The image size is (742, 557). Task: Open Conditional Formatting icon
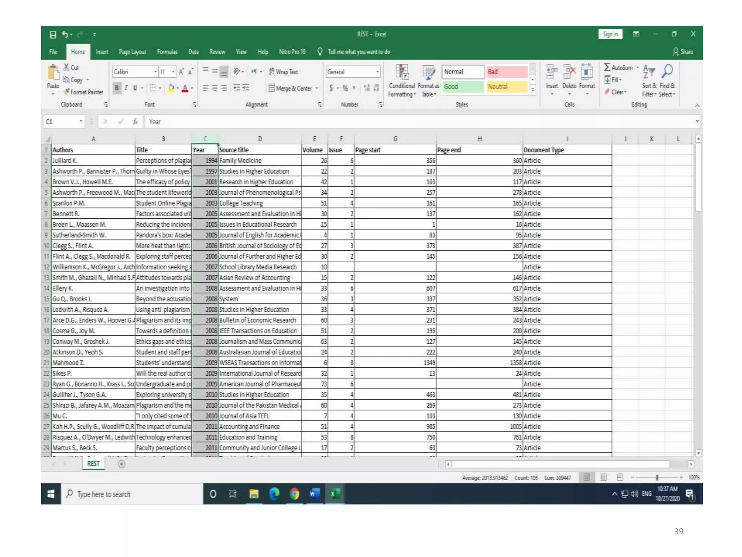402,73
